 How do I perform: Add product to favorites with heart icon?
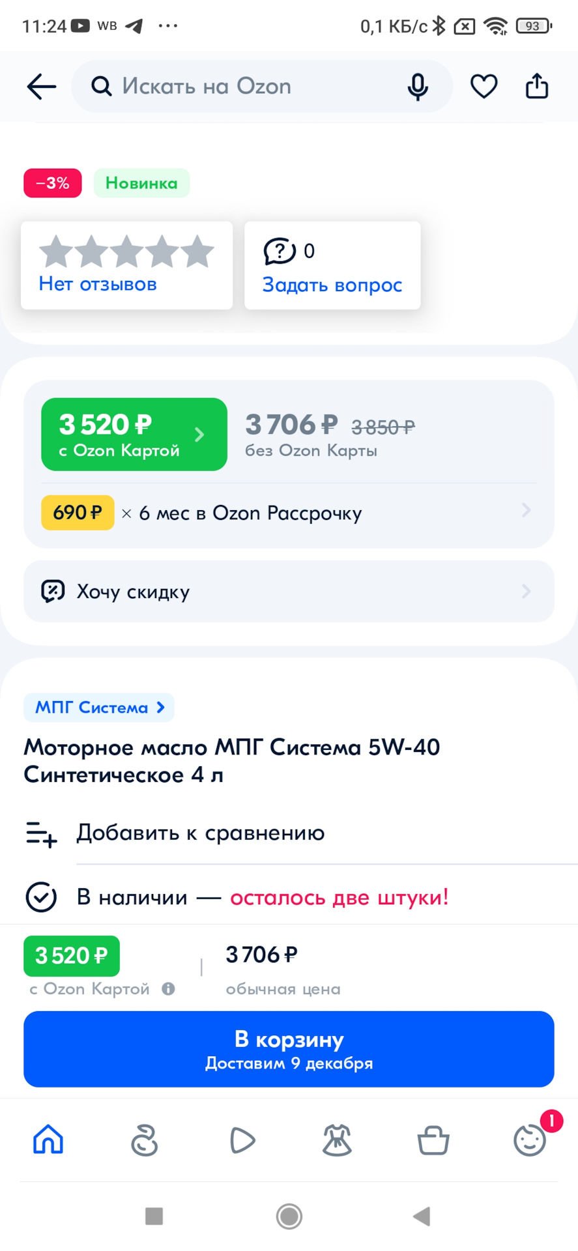click(484, 87)
